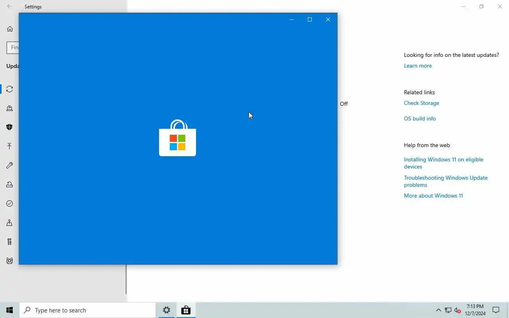Viewport: 509px width, 318px height.
Task: Switch to Microsoft Store on the taskbar
Action: tap(186, 310)
